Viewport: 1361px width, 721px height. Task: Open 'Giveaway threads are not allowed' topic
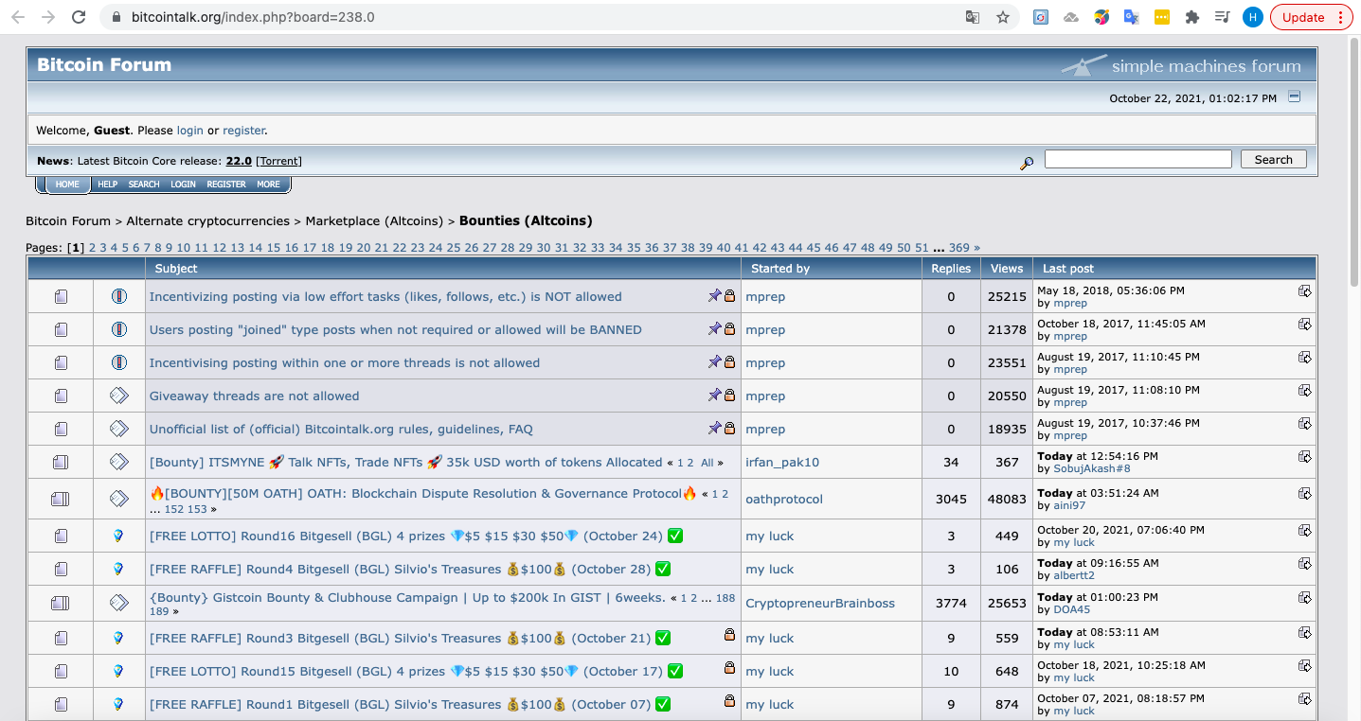coord(255,396)
